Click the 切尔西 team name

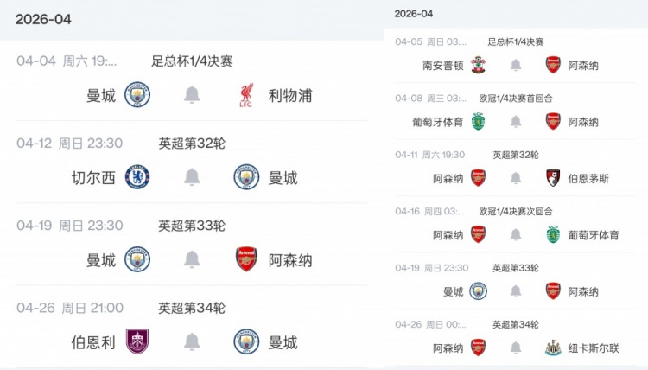[93, 178]
